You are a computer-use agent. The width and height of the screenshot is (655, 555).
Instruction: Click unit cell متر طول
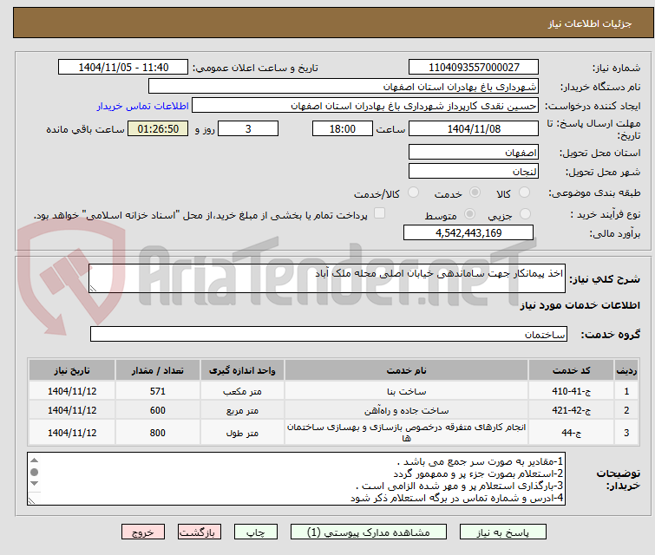242,433
